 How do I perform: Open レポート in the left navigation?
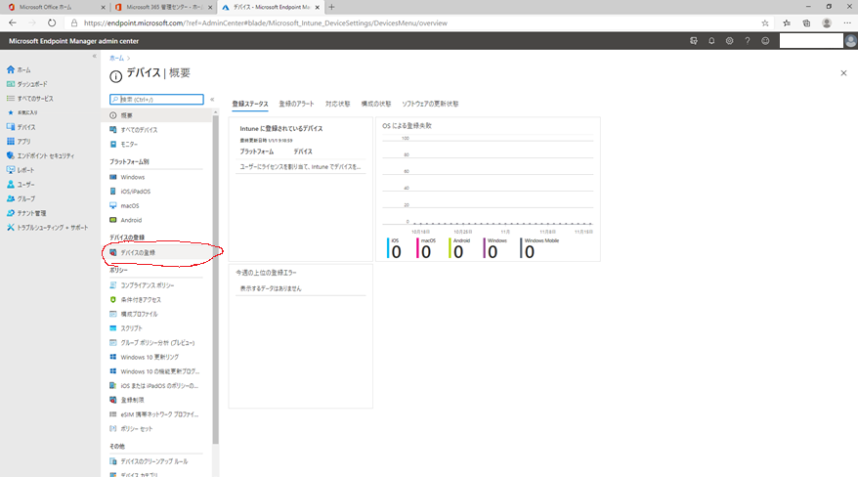(x=21, y=170)
